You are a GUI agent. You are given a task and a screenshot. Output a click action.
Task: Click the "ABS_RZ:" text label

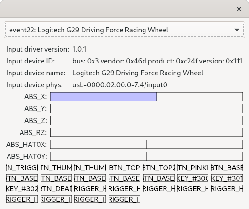[33, 133]
